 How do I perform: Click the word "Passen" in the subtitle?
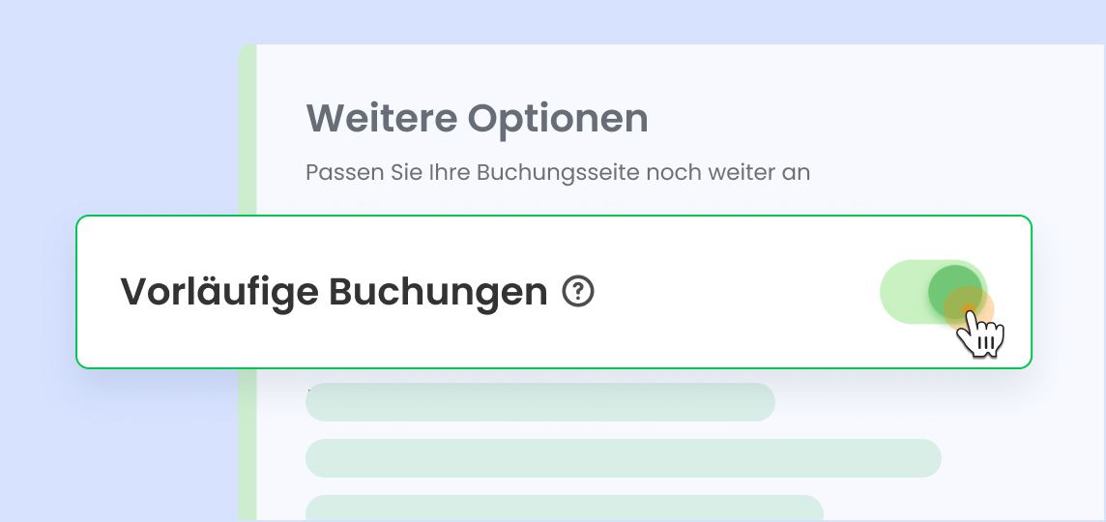(335, 173)
